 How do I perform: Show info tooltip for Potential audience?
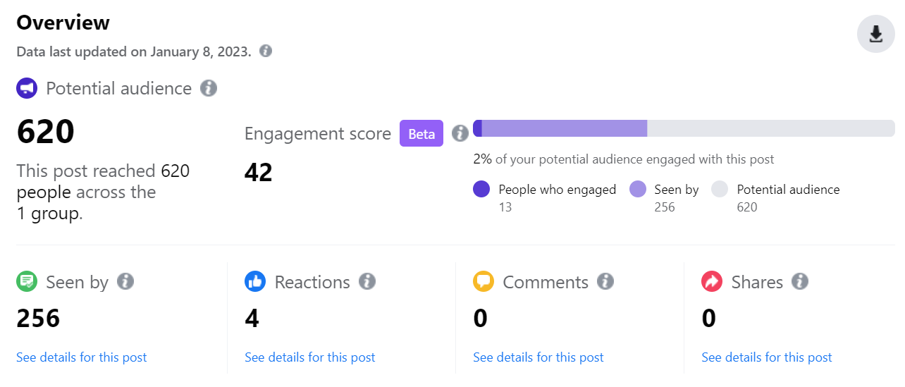pyautogui.click(x=209, y=88)
